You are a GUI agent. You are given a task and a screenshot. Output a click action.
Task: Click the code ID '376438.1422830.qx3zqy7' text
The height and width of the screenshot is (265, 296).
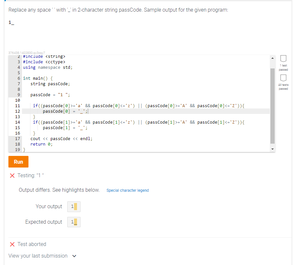(26, 53)
